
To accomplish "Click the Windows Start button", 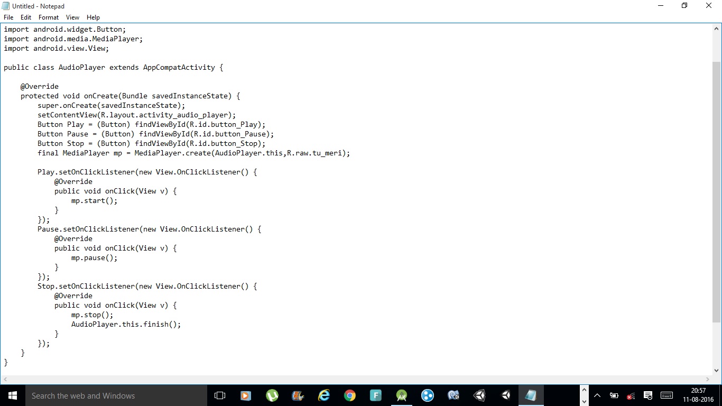I will click(12, 395).
